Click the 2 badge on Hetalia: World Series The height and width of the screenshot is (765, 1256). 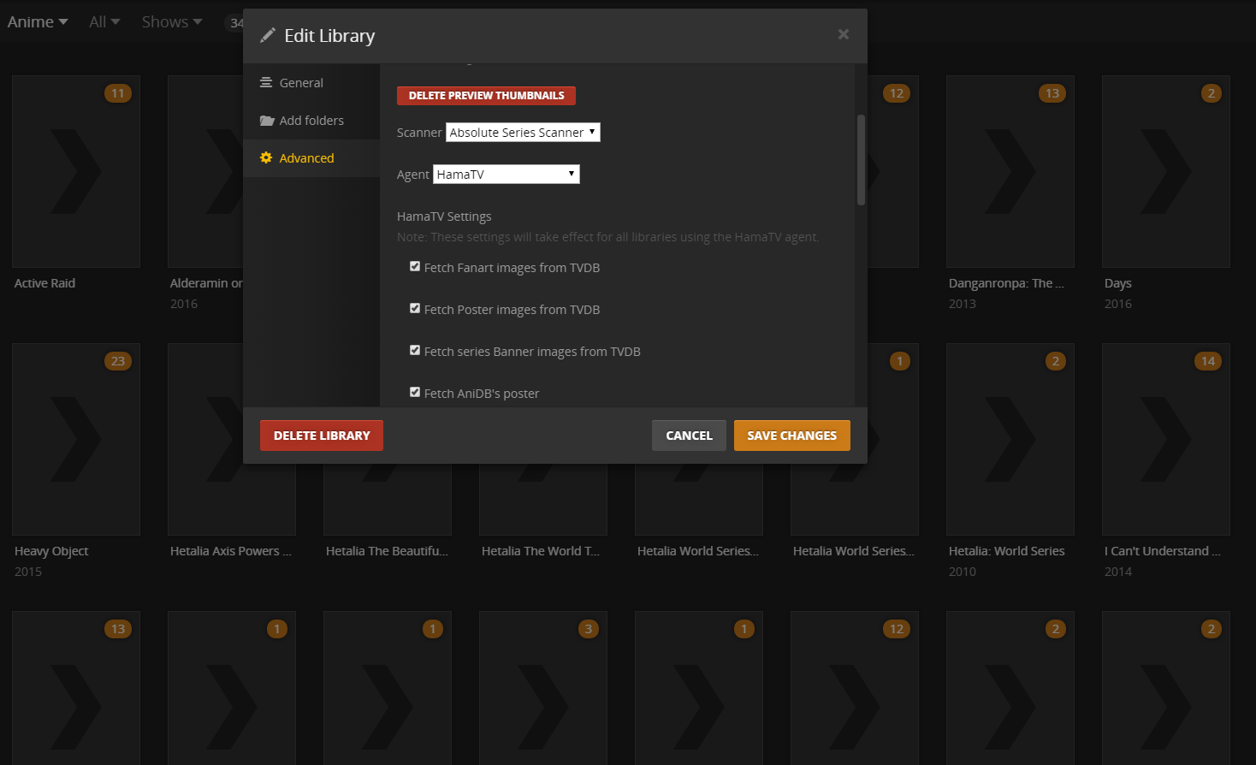pos(1055,361)
